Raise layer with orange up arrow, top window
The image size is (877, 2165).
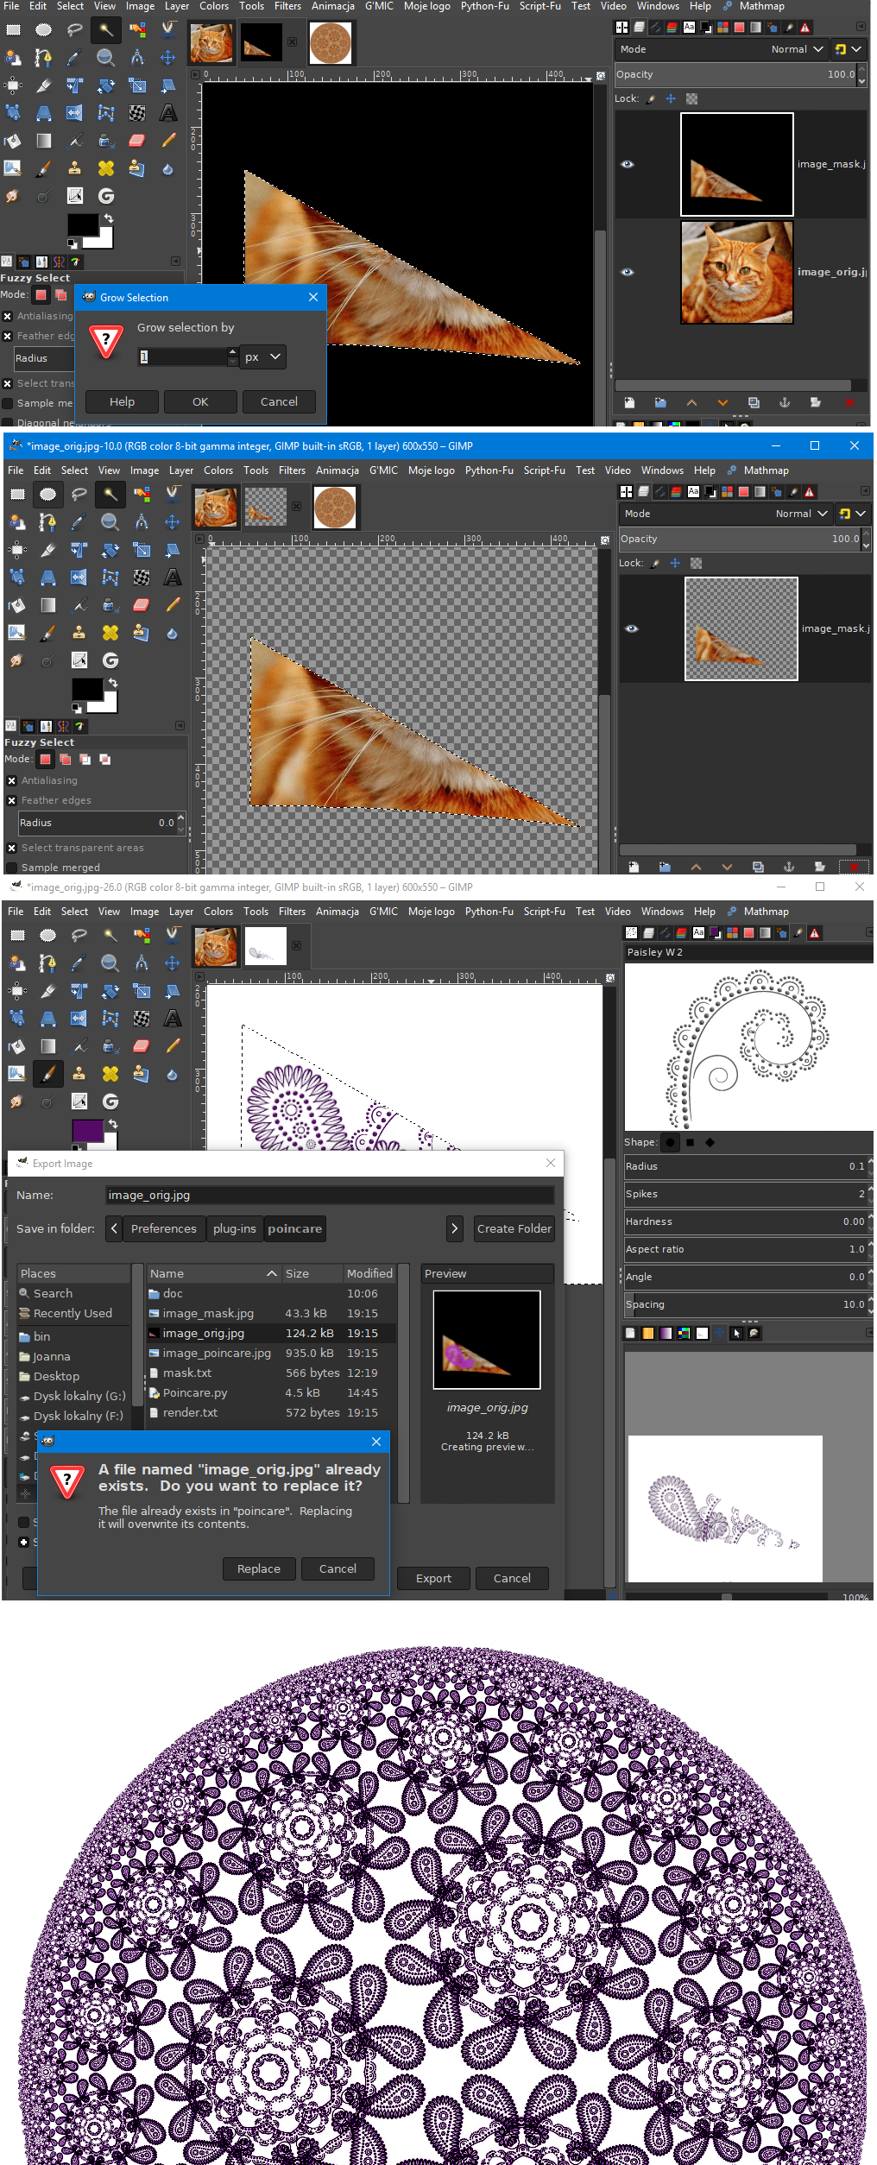(691, 402)
